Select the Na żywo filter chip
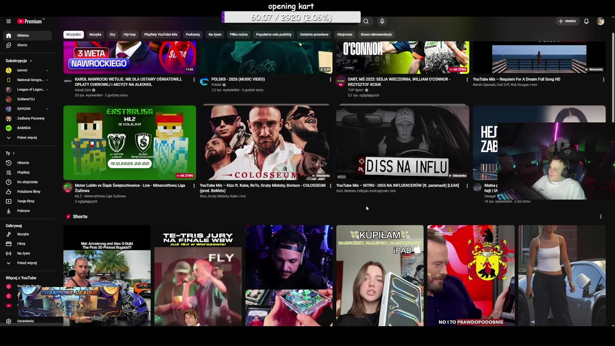Image resolution: width=615 pixels, height=346 pixels. point(215,35)
